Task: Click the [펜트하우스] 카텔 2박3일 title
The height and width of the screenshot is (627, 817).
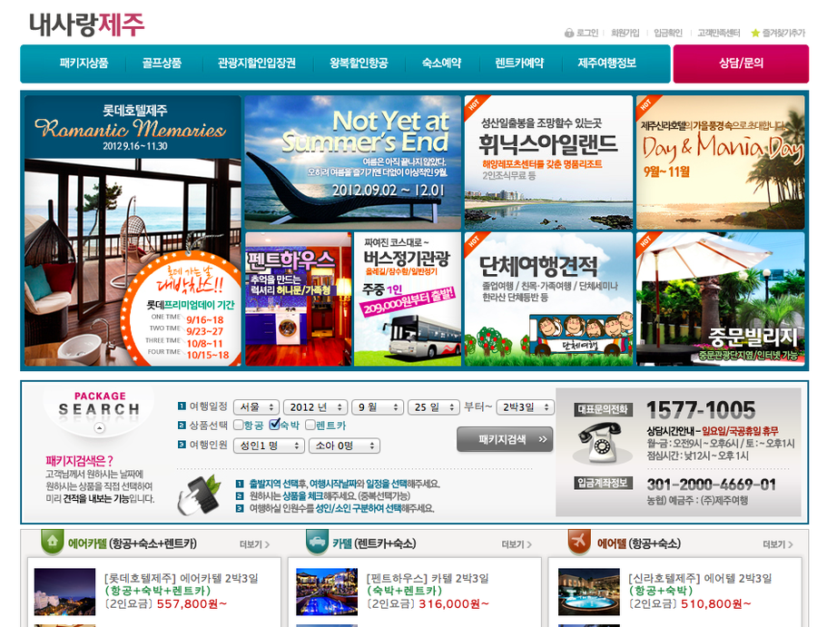Action: (x=428, y=578)
